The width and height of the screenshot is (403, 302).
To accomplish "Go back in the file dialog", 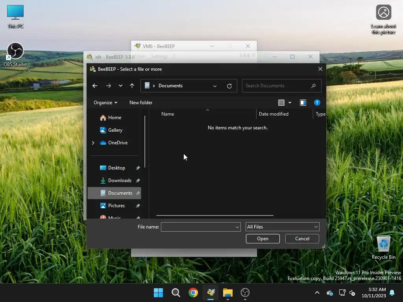I will click(95, 86).
